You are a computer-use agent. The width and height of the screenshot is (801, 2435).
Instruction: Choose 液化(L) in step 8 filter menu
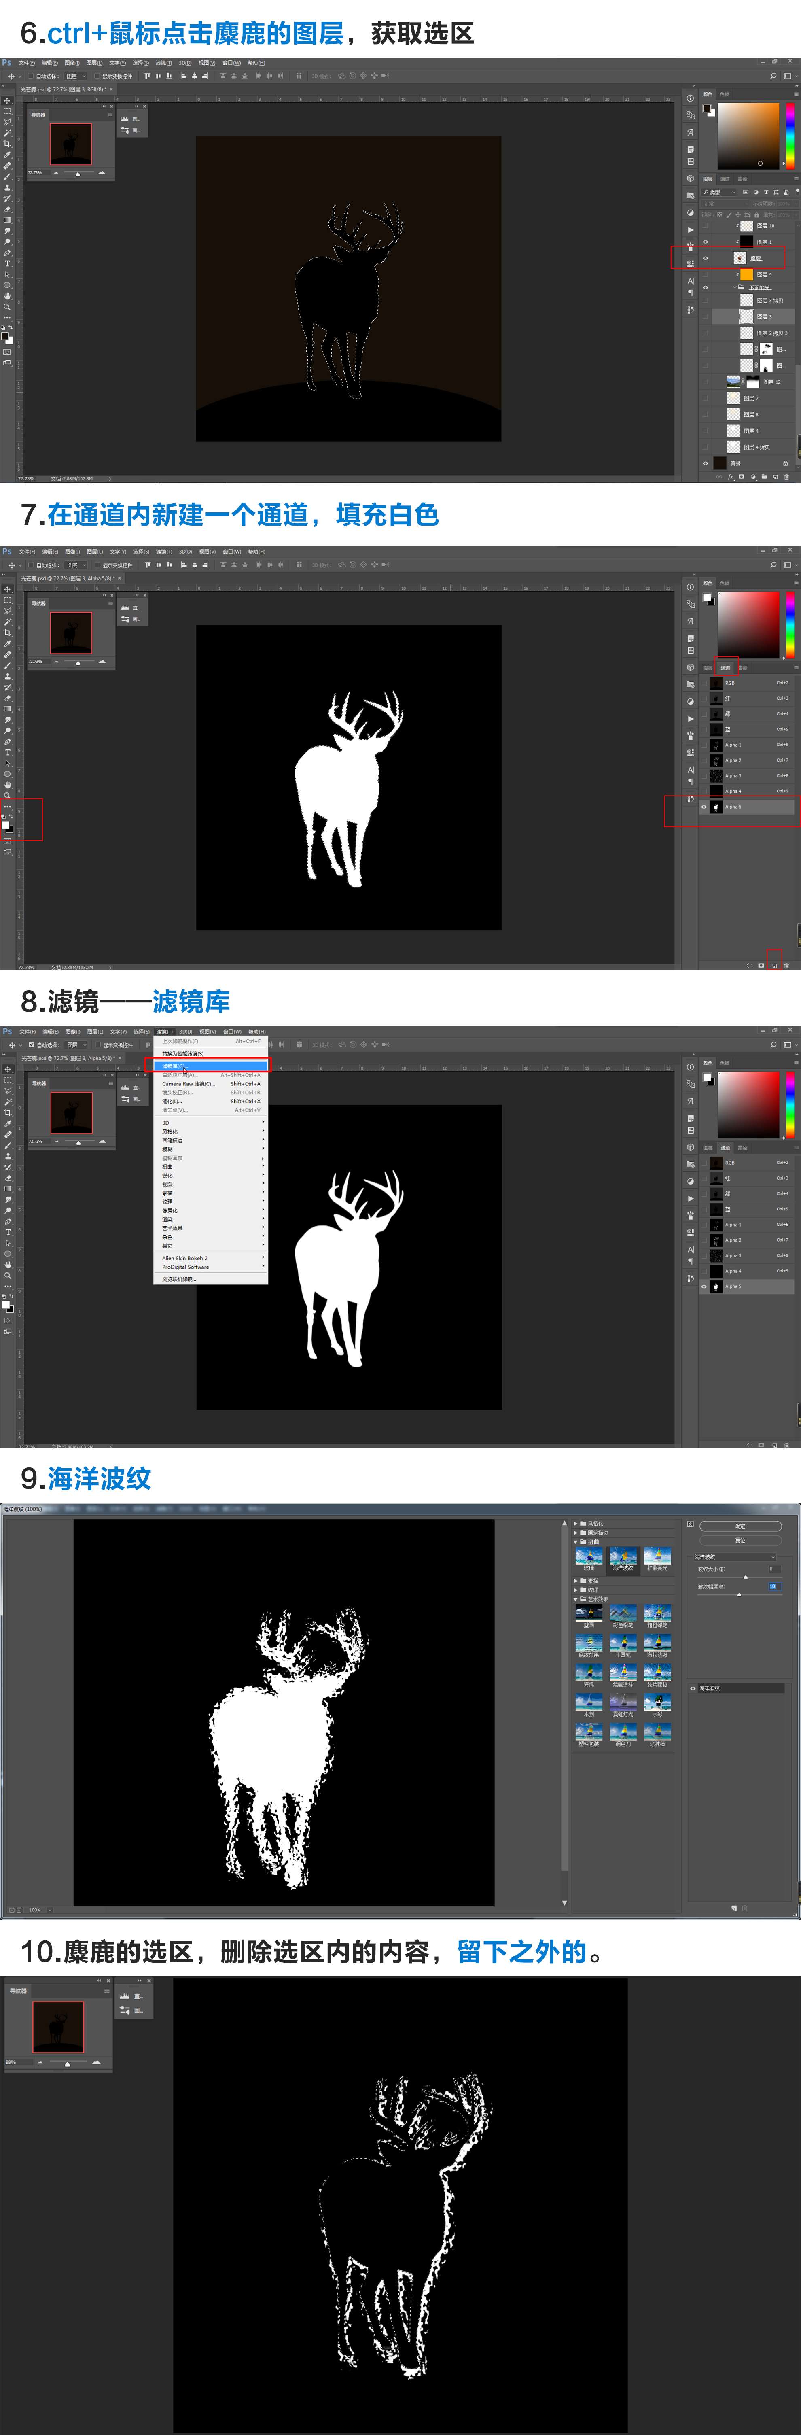point(211,1101)
